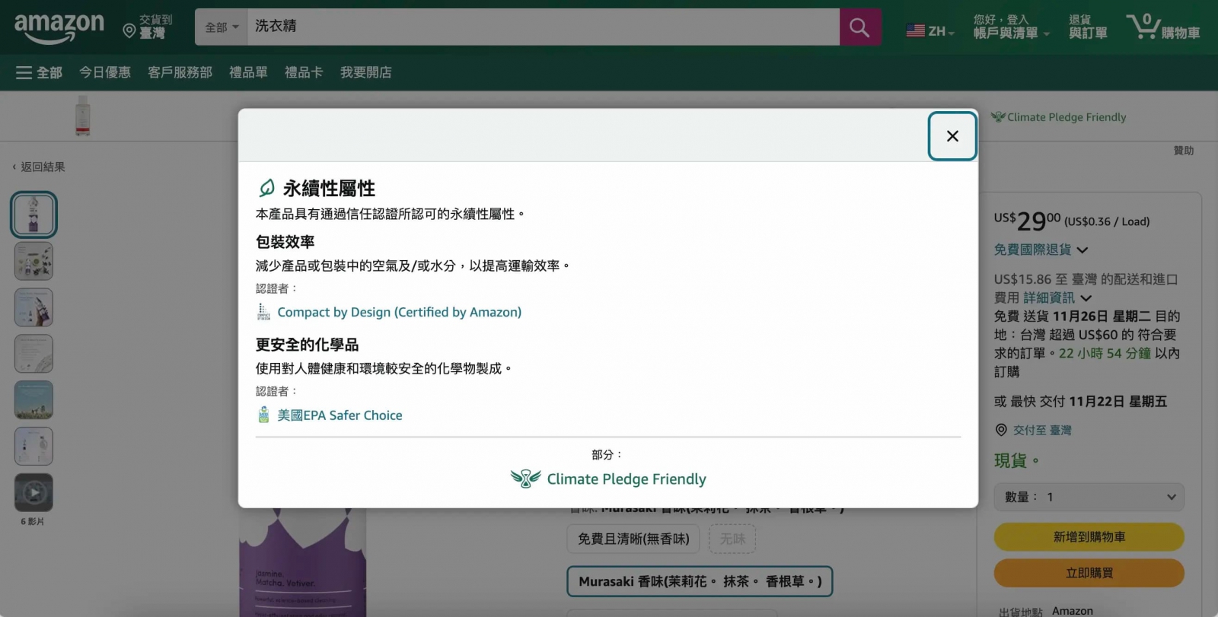Open 客戶服務部 in navigation bar

tap(180, 72)
